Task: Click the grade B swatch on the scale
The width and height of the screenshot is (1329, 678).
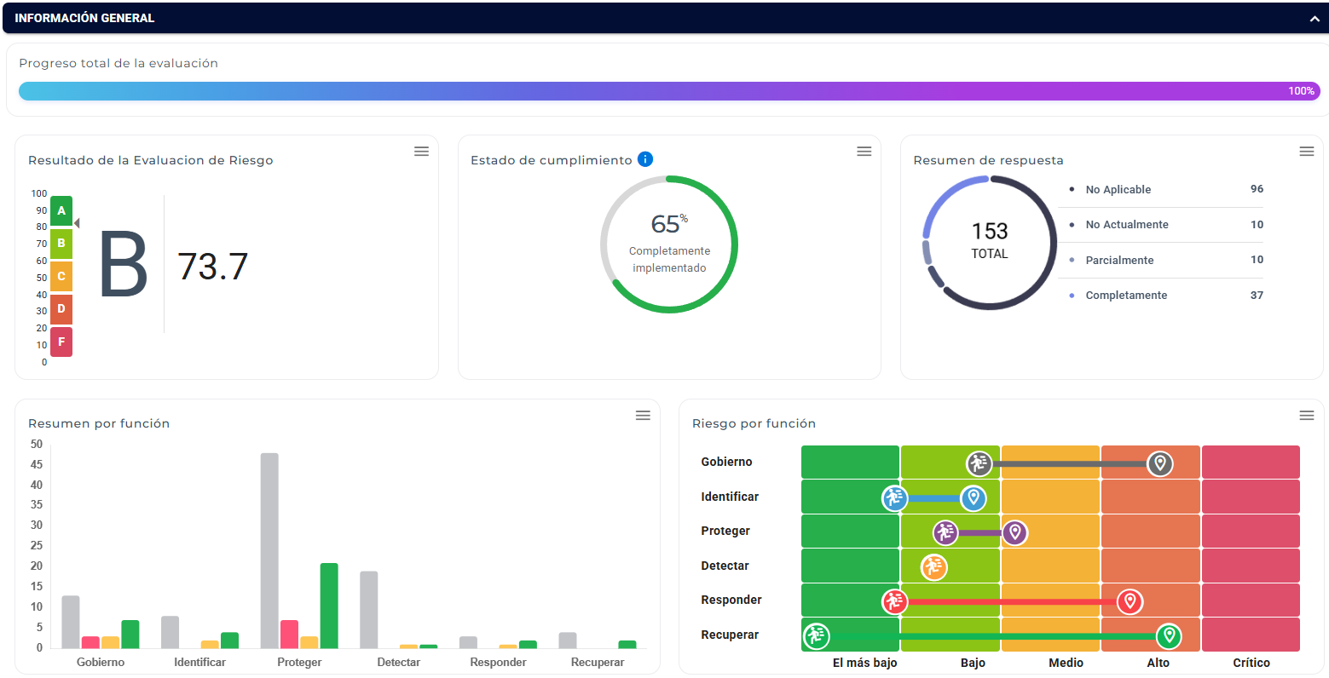Action: (61, 244)
